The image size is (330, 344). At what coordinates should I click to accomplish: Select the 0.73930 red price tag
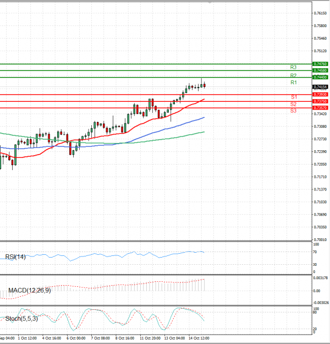(320, 95)
